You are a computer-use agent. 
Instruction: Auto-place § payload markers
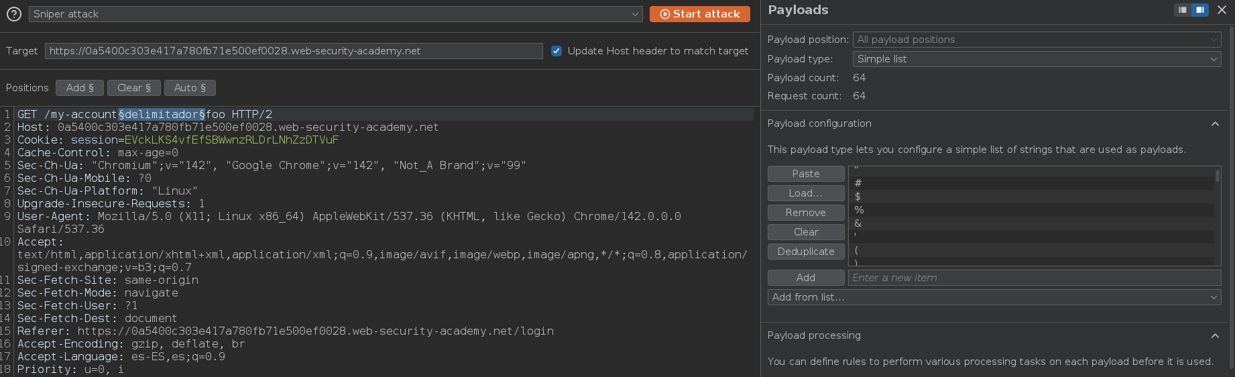[x=190, y=88]
